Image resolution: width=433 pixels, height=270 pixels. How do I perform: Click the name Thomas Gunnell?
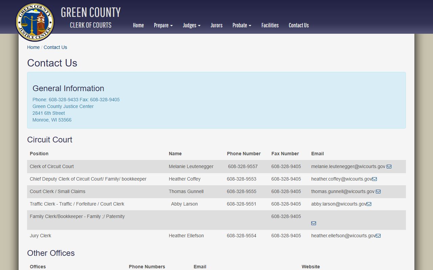tap(186, 191)
